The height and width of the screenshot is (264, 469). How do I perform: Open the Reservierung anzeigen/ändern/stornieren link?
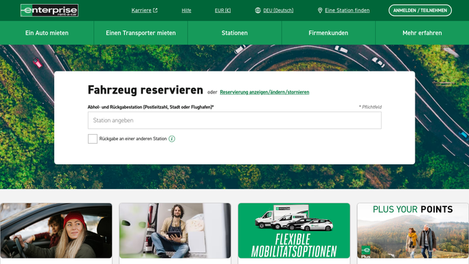point(264,92)
